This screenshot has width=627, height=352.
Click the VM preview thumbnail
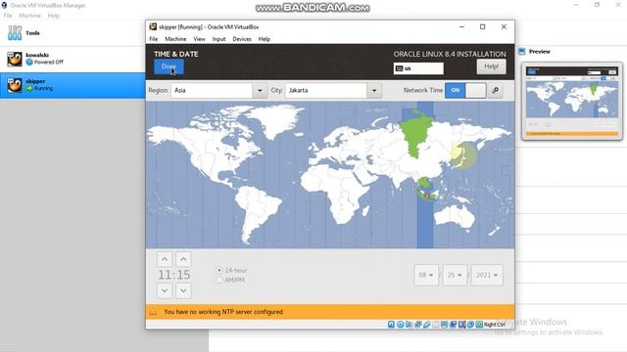572,101
